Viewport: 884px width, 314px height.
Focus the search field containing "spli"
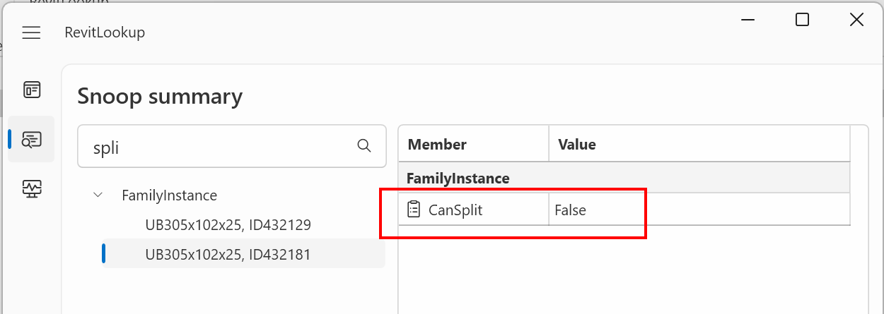click(x=219, y=146)
